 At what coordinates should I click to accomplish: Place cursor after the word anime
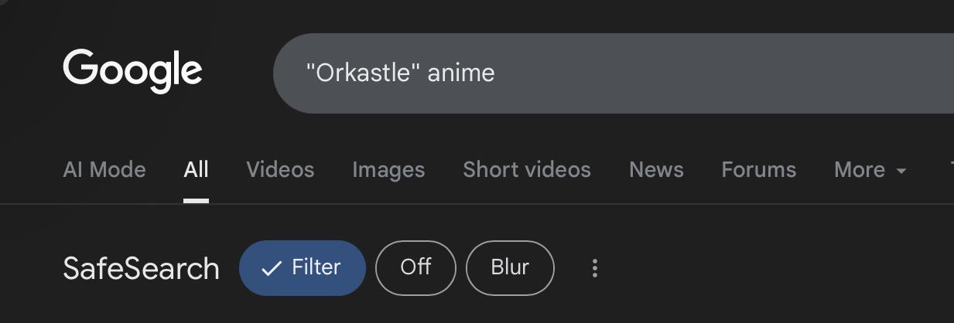pyautogui.click(x=496, y=73)
